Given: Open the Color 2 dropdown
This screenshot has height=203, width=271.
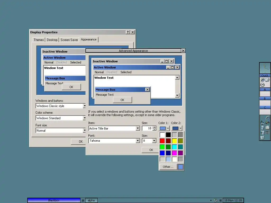Looking at the screenshot, I should click(x=180, y=128).
